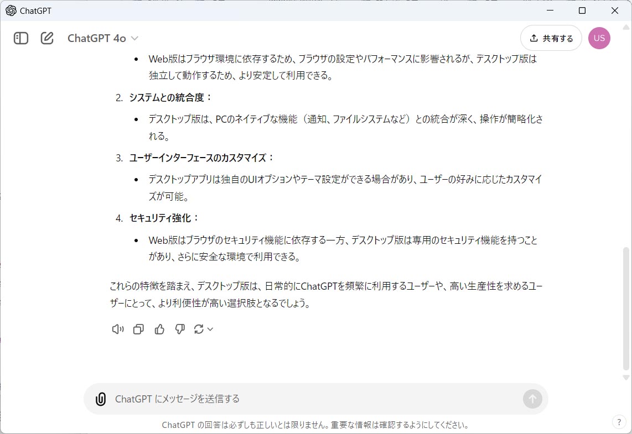Start a new chat with the pencil icon
The width and height of the screenshot is (632, 434).
coord(47,38)
